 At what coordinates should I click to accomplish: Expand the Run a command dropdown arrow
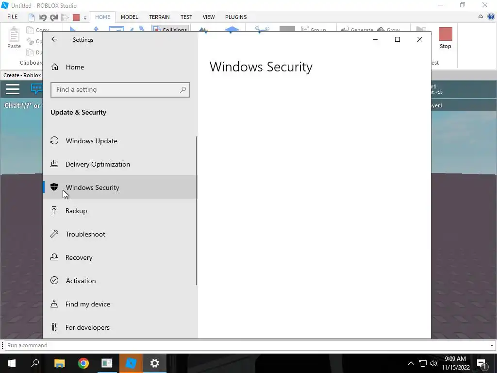click(x=492, y=346)
